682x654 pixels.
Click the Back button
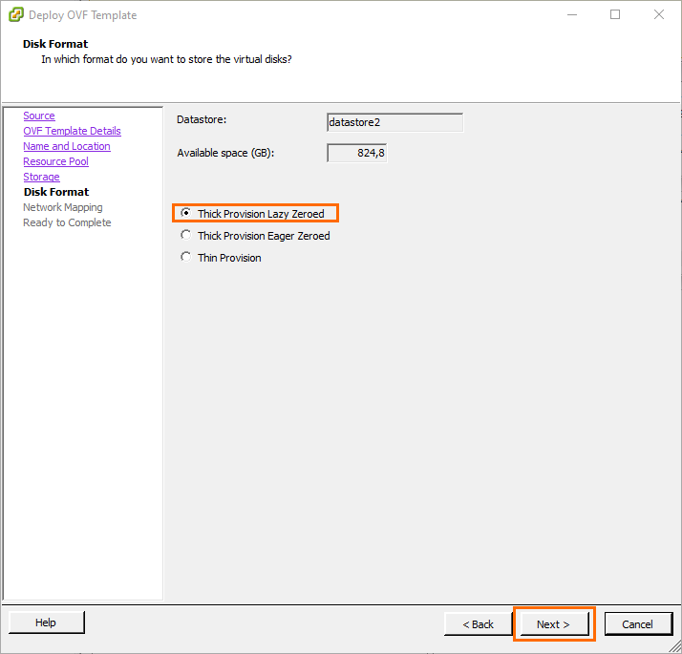pyautogui.click(x=479, y=624)
